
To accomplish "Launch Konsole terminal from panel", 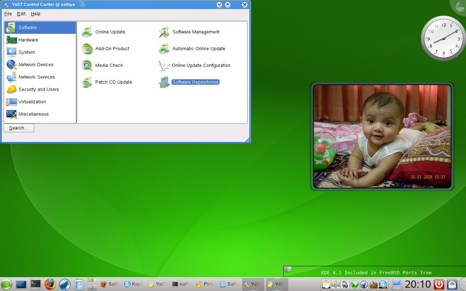I will [x=36, y=284].
